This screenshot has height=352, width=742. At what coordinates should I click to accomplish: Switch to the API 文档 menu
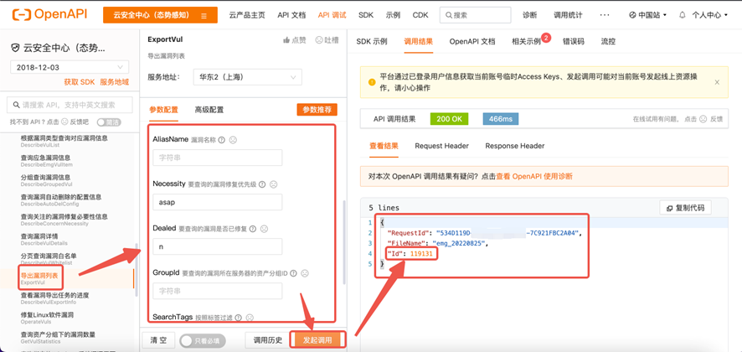point(291,15)
